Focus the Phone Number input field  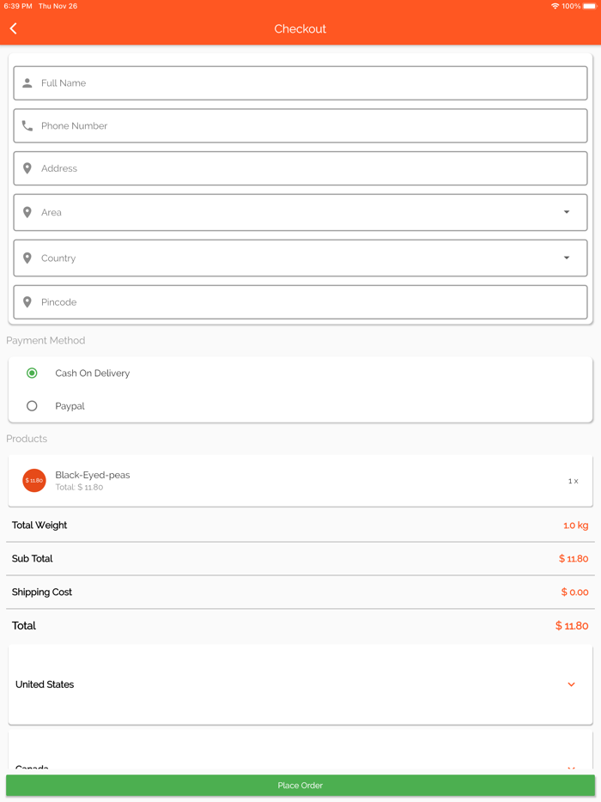click(309, 126)
